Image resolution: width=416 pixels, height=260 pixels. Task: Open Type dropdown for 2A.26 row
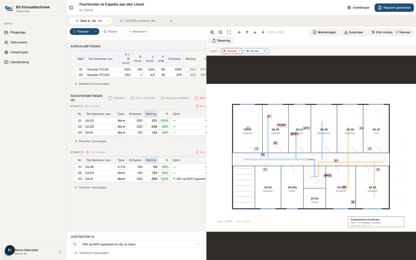[x=121, y=167]
